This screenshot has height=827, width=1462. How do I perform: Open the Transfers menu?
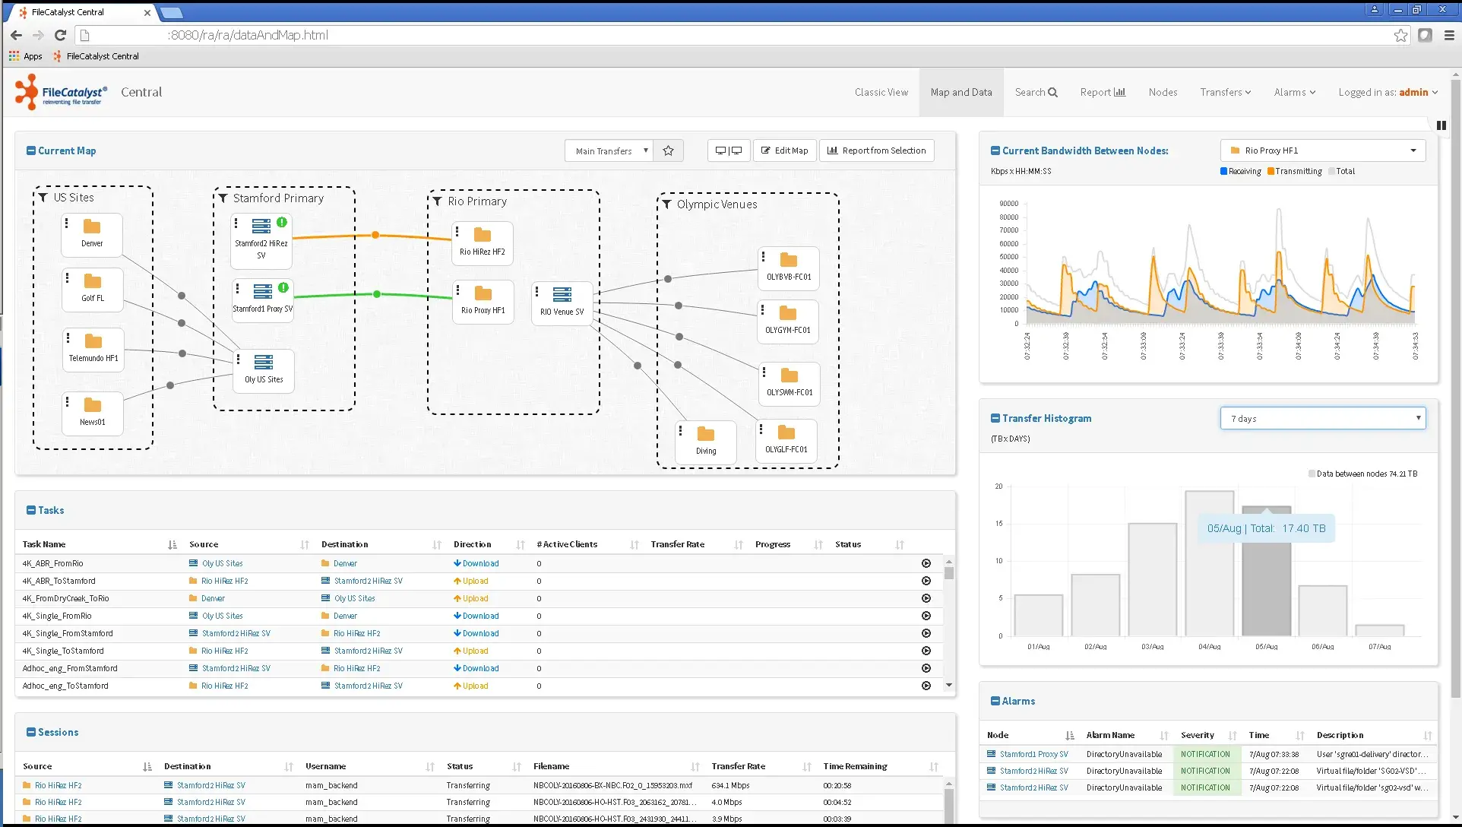pos(1225,92)
